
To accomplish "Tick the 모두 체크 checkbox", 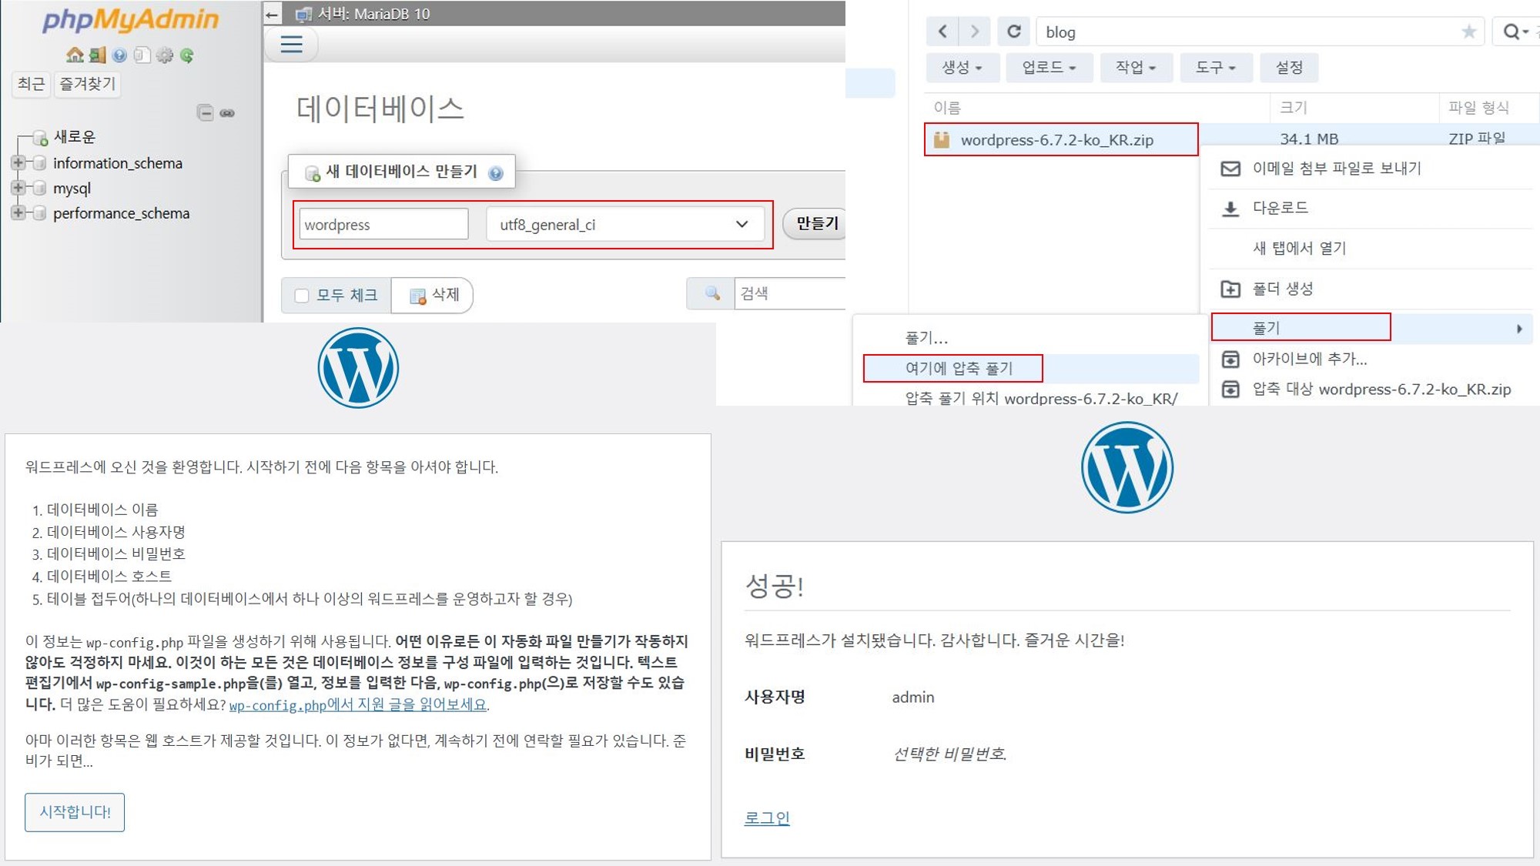I will (302, 296).
